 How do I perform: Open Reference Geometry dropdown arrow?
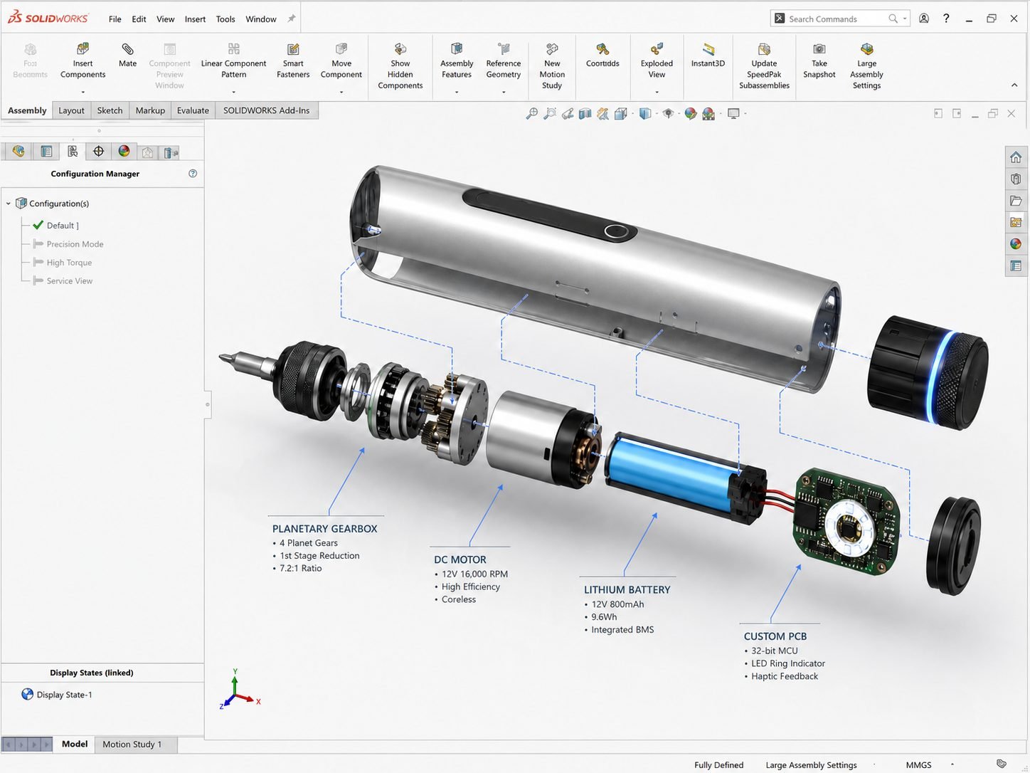[504, 92]
